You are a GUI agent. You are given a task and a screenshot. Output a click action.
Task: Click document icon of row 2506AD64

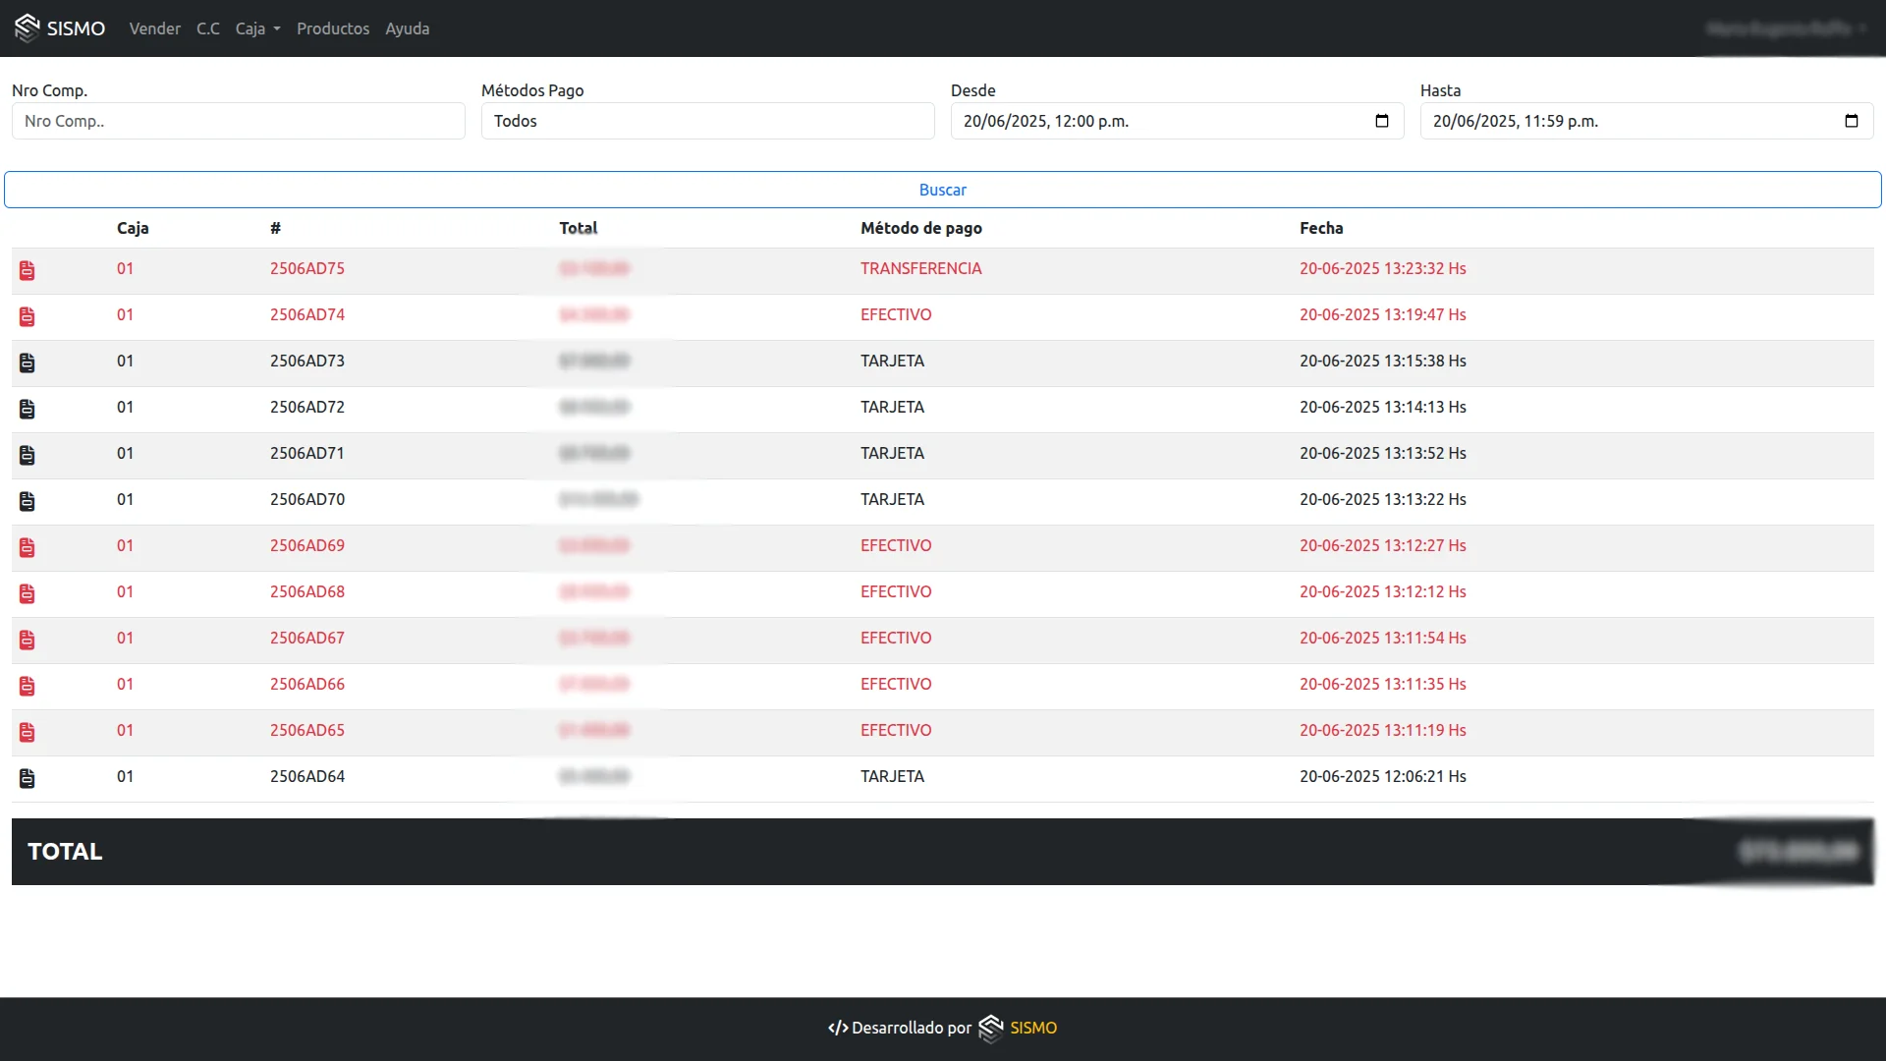pyautogui.click(x=28, y=778)
